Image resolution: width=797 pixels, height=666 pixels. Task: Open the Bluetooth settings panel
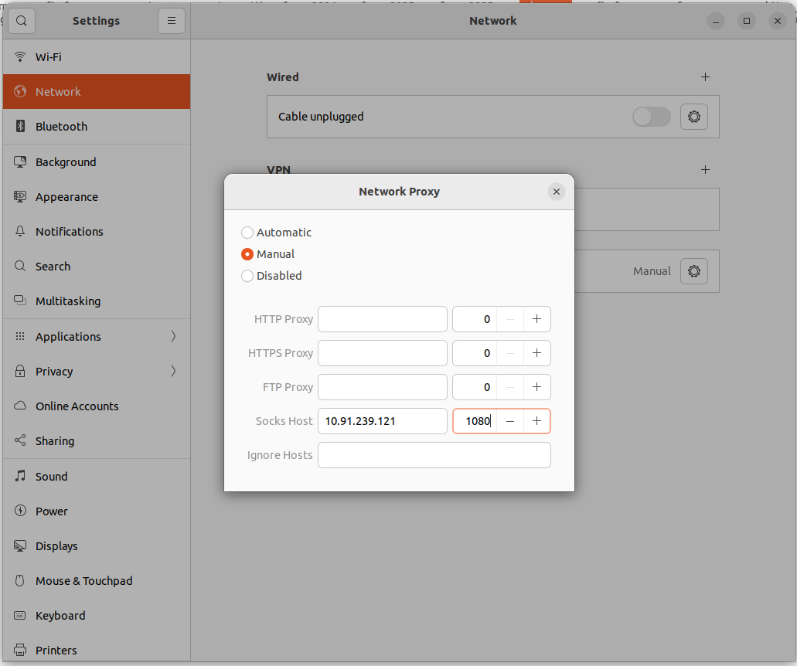[62, 127]
